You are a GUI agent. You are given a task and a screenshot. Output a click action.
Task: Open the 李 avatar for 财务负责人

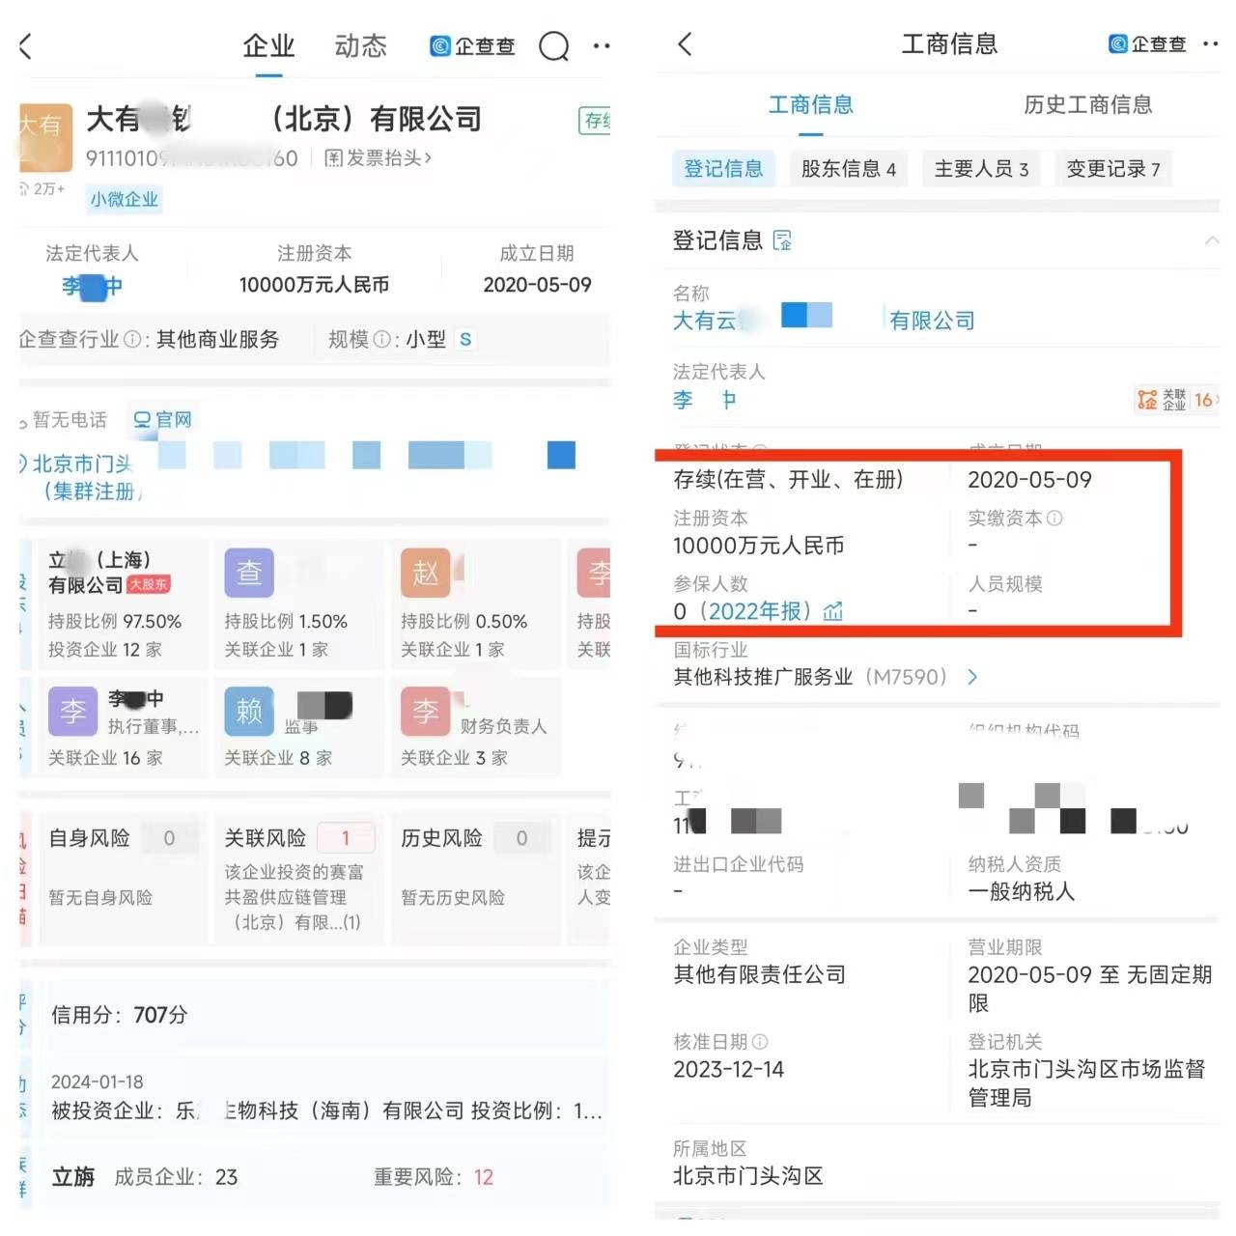(x=426, y=712)
